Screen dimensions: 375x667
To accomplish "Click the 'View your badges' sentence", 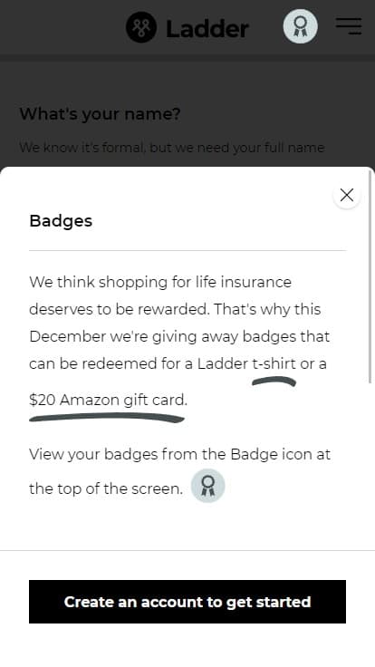I will pyautogui.click(x=180, y=471).
